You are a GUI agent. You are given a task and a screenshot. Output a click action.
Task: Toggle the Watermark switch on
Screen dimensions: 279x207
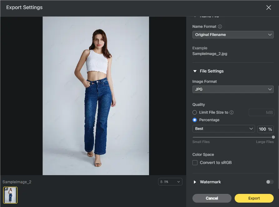[x=270, y=182]
